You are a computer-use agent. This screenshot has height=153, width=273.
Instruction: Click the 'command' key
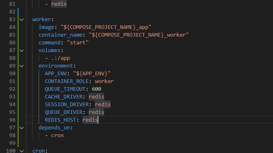click(50, 43)
